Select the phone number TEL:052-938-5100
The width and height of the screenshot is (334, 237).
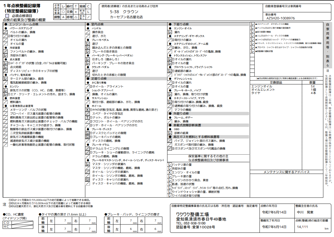[x=191, y=223]
